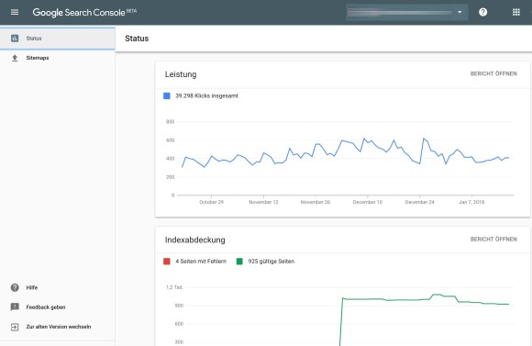Viewport: 532px width, 346px height.
Task: Click the October 29 axis label
Action: point(211,202)
